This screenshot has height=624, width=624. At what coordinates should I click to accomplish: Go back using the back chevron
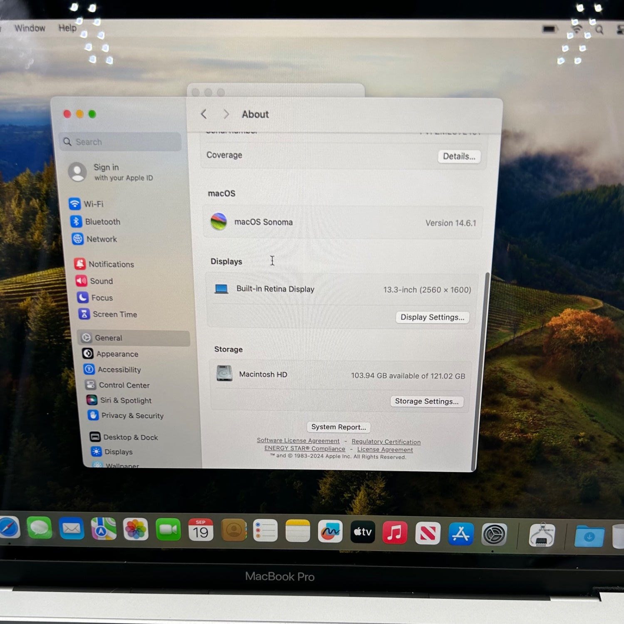point(204,114)
